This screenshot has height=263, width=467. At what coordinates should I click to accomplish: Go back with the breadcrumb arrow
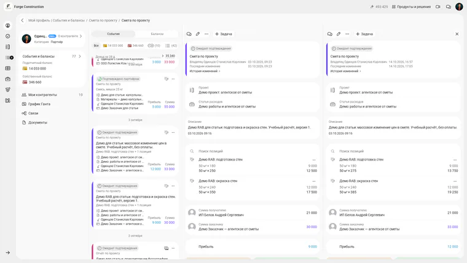point(22,20)
